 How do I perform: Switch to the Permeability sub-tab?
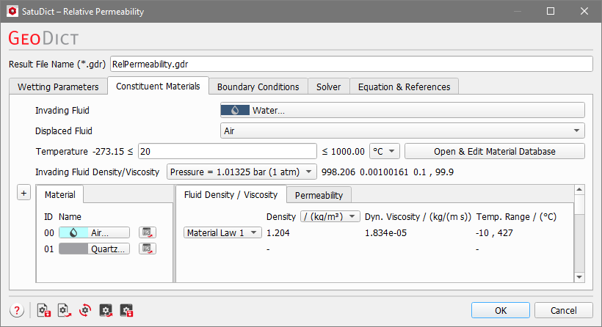click(x=319, y=196)
